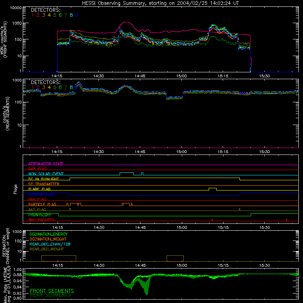Select detector 4 label in front segments legend
303x303 pixels.
tap(49, 15)
